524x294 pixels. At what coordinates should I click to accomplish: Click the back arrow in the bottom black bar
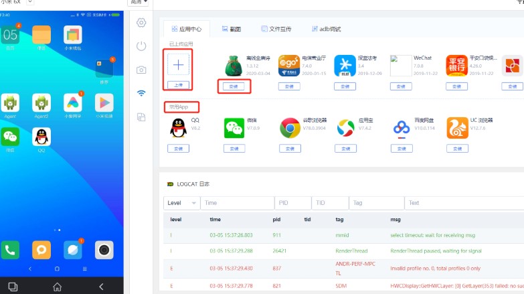(101, 287)
